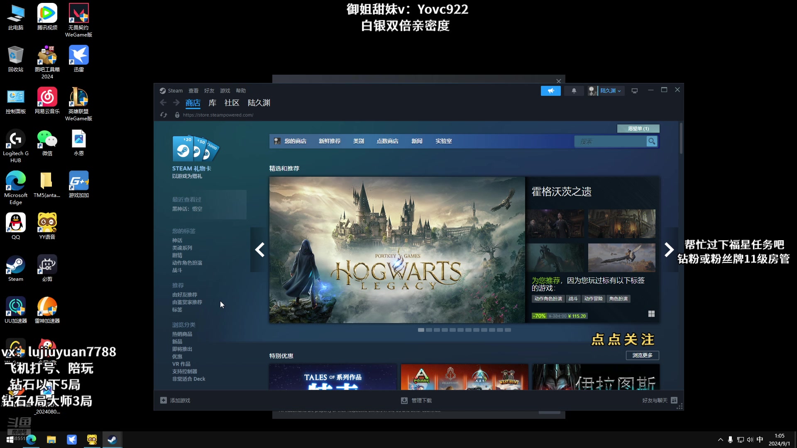View the first Hogwarts screenshot thumbnail
This screenshot has width=797, height=448.
(x=555, y=224)
